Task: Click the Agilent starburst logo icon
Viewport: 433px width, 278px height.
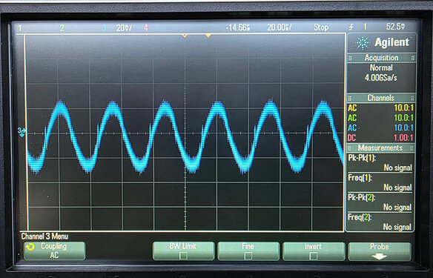Action: tap(363, 43)
